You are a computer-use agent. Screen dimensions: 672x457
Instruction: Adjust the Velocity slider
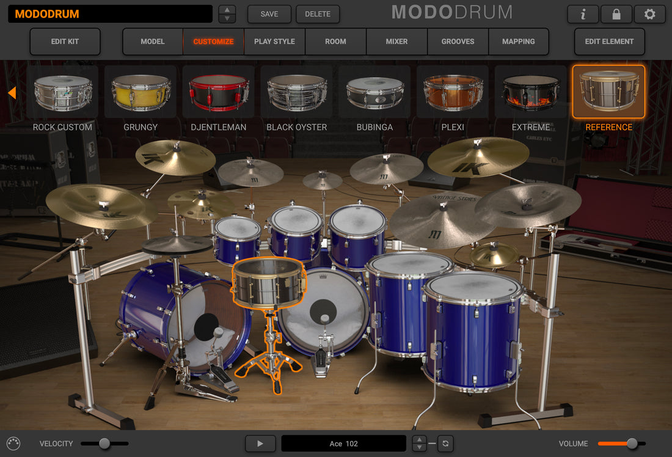pyautogui.click(x=104, y=444)
